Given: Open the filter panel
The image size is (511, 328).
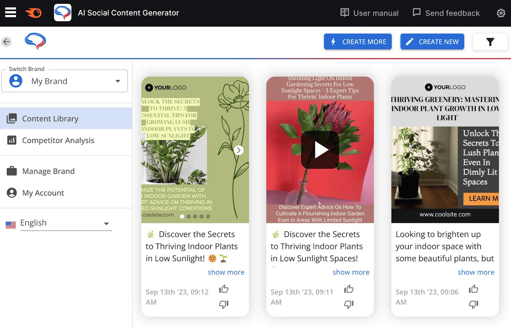Looking at the screenshot, I should click(490, 42).
